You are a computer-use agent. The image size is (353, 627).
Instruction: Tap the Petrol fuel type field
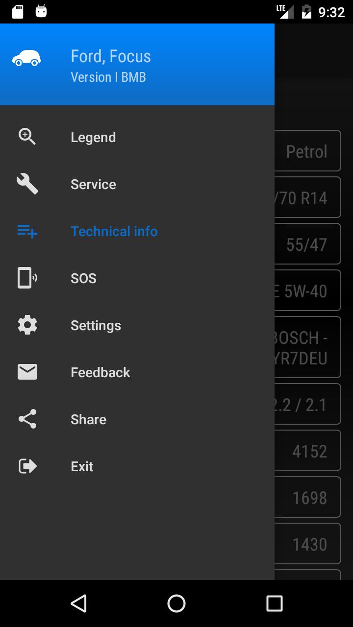pos(307,151)
